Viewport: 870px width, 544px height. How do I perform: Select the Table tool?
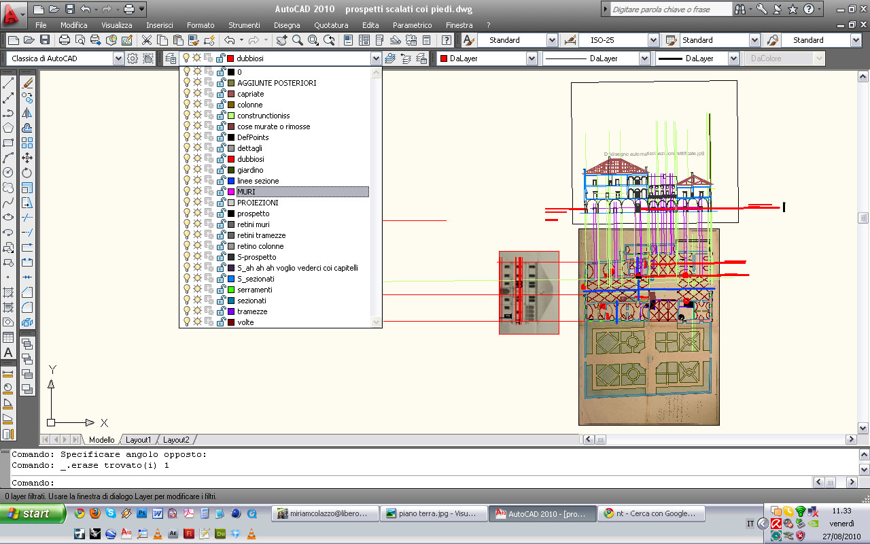pyautogui.click(x=8, y=337)
